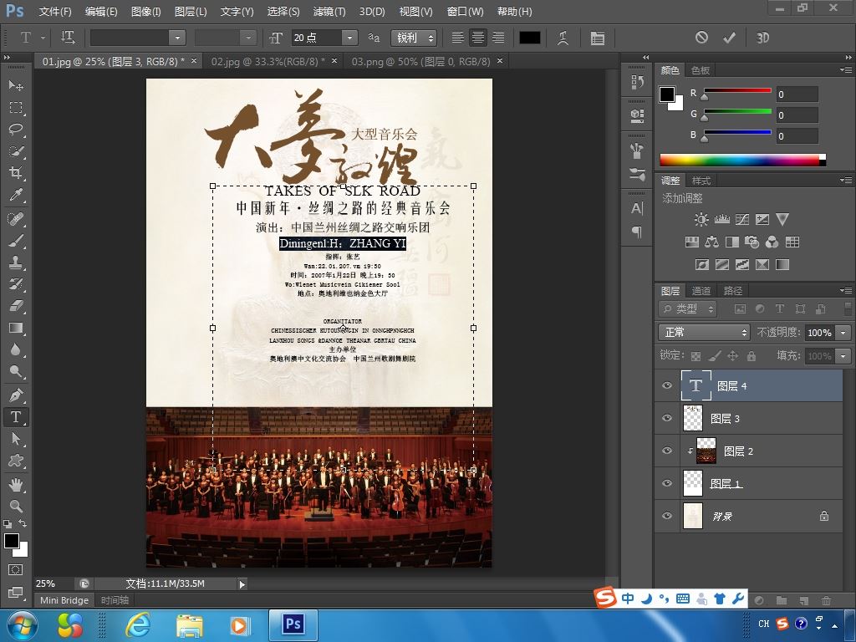This screenshot has height=642, width=856.
Task: Toggle right-align text
Action: point(498,38)
